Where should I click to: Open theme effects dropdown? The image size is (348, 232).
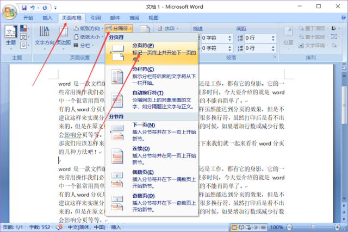25,45
